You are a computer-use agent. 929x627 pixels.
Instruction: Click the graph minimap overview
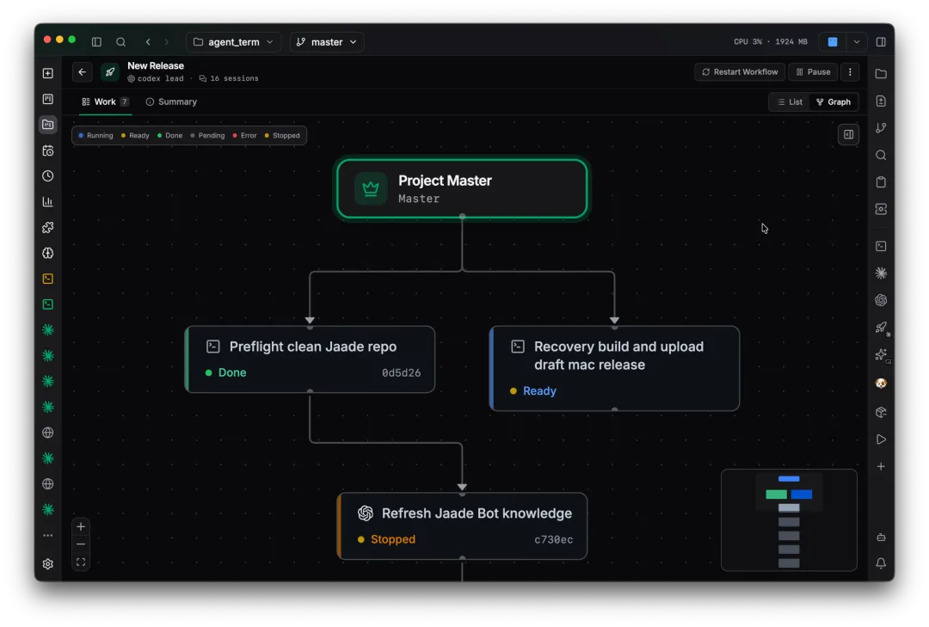point(789,519)
